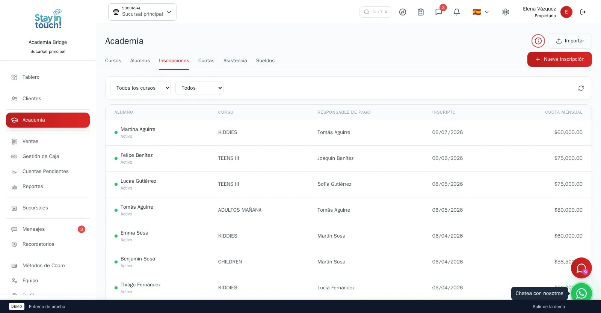601x313 pixels.
Task: Open Recordatorios in sidebar
Action: coord(48,244)
